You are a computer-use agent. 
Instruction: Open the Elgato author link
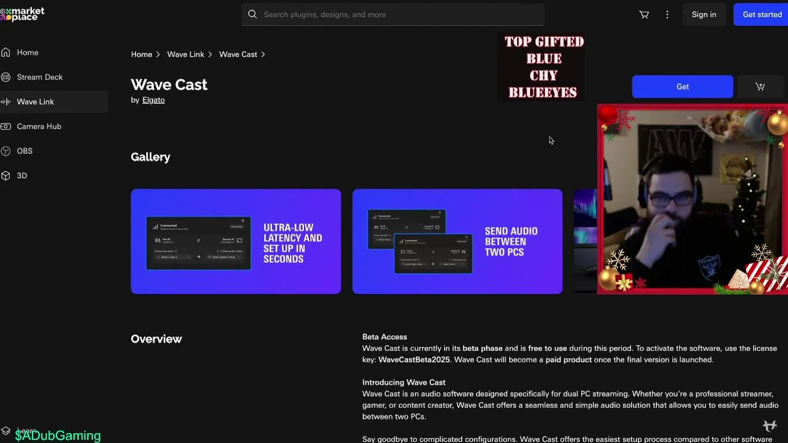pyautogui.click(x=153, y=100)
